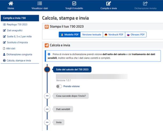Click the printer icon beside Calcola, stampa e invia
163x131 pixels.
click(x=4, y=60)
